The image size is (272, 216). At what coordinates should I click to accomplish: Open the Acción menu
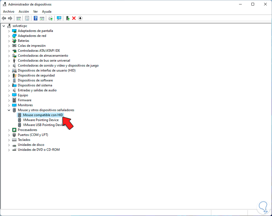coord(24,12)
